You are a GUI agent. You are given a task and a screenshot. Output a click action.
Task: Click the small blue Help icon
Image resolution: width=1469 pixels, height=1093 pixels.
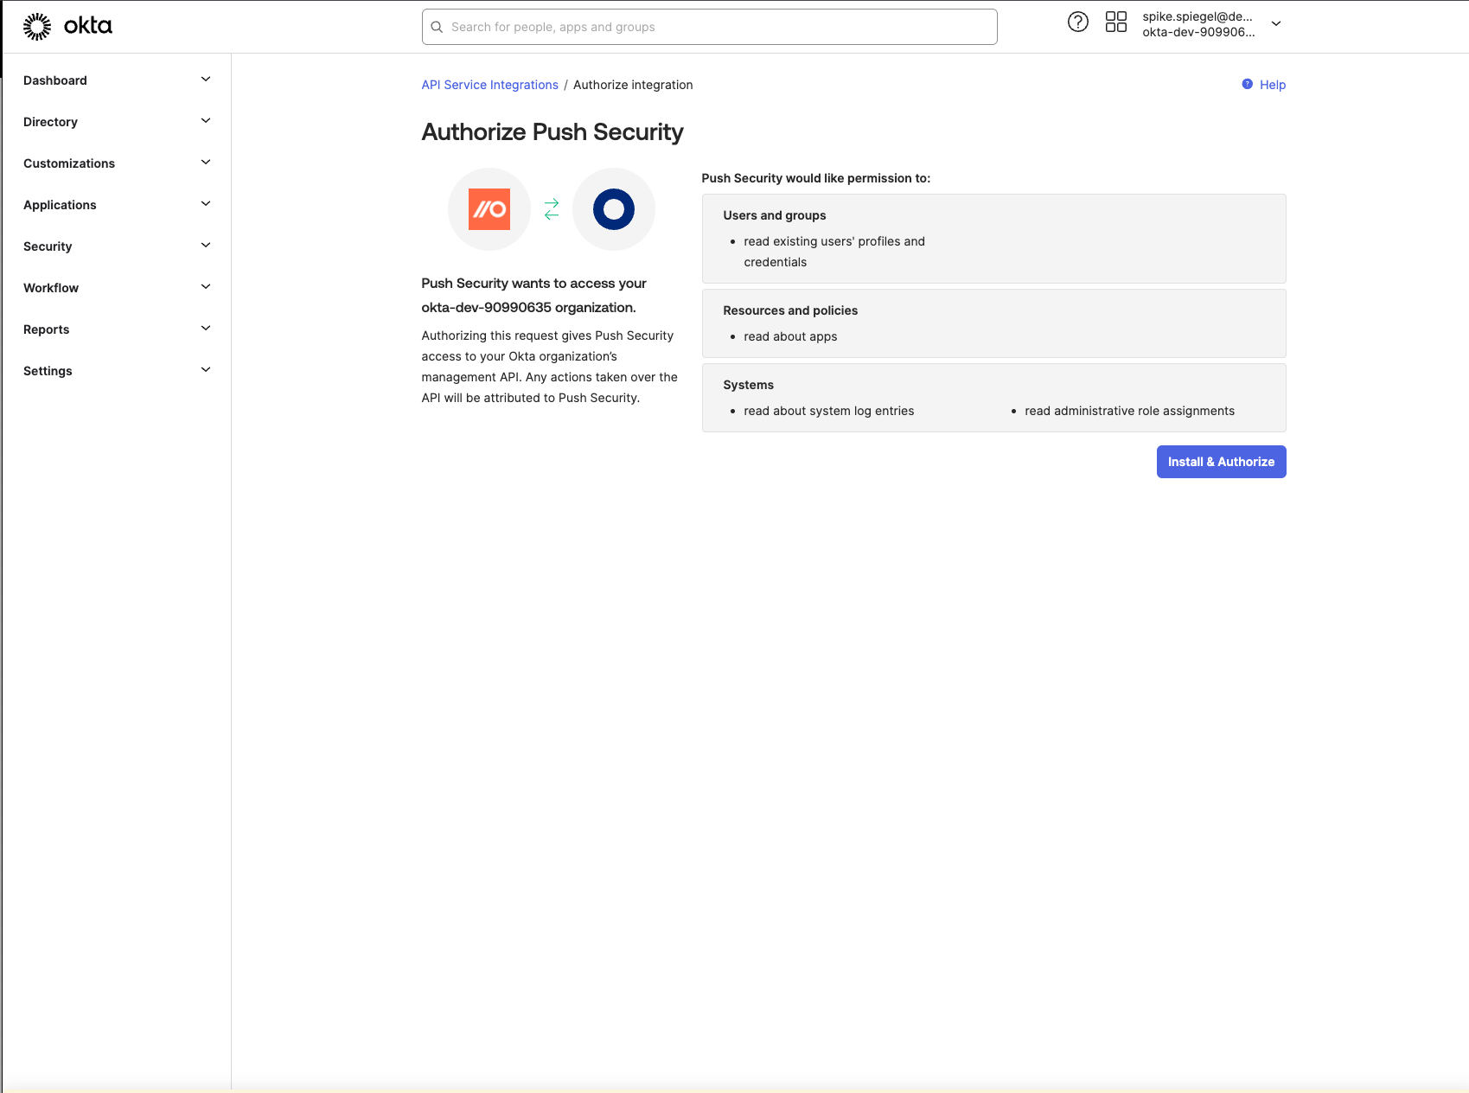point(1248,84)
